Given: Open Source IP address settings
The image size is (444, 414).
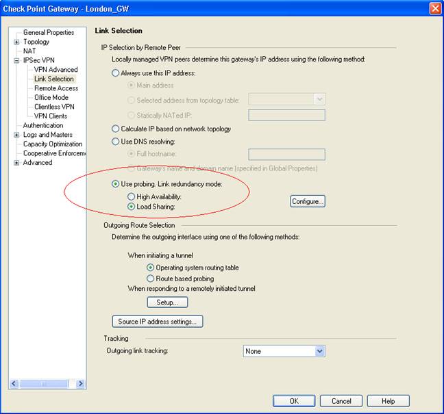Looking at the screenshot, I should coord(158,322).
